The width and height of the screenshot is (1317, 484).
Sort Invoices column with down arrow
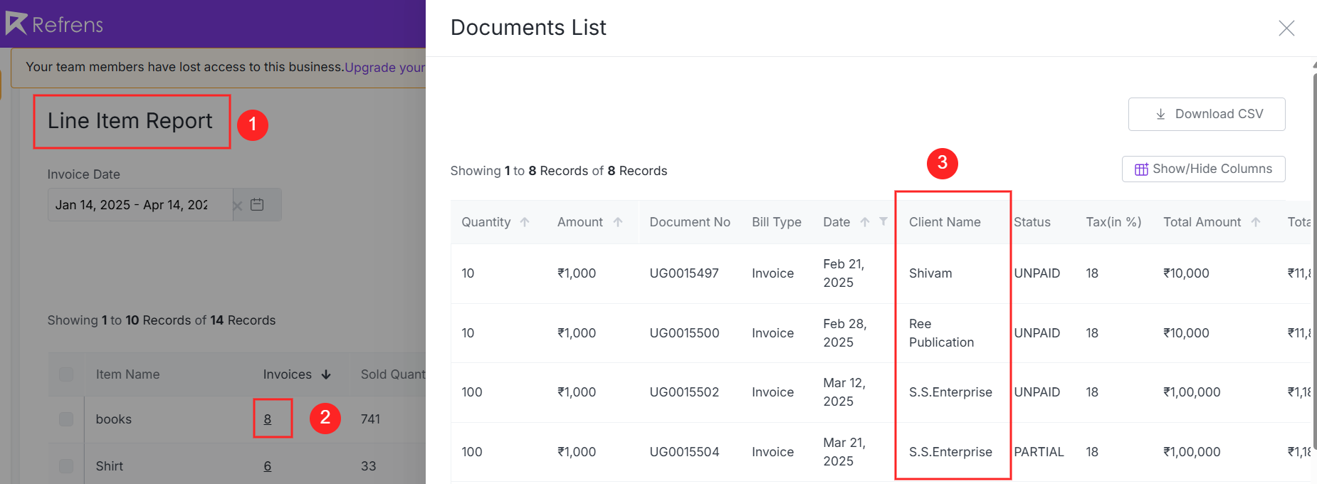326,374
